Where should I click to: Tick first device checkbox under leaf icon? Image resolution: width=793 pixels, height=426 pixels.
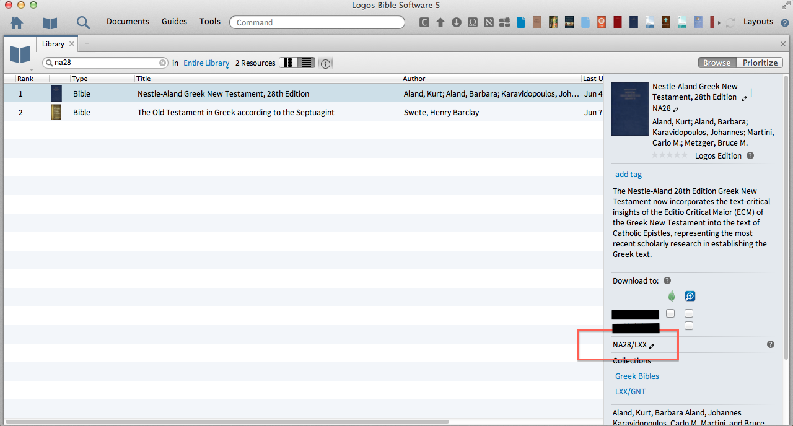click(670, 313)
